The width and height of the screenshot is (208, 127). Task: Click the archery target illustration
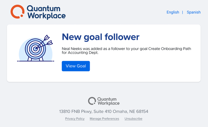click(x=34, y=48)
